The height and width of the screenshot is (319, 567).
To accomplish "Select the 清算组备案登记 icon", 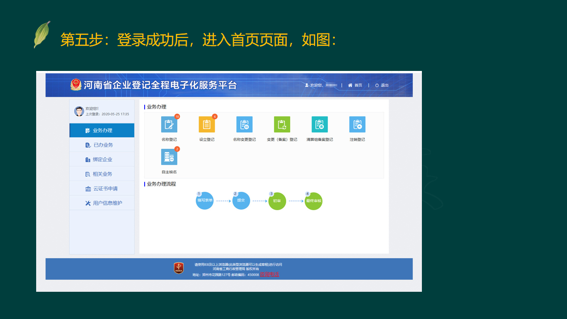I will (x=319, y=124).
